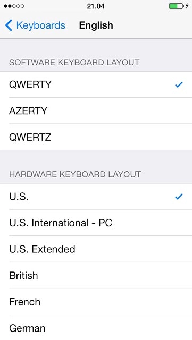Image resolution: width=192 pixels, height=340 pixels.
Task: Tap the Hardware Keyboard Layout header
Action: tap(75, 174)
